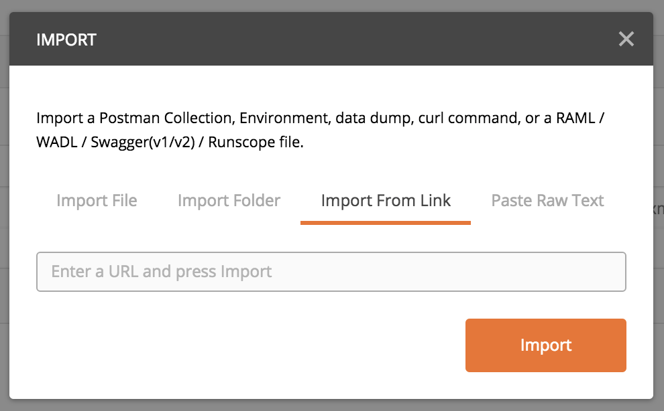Select the Import From Link tab

(386, 201)
